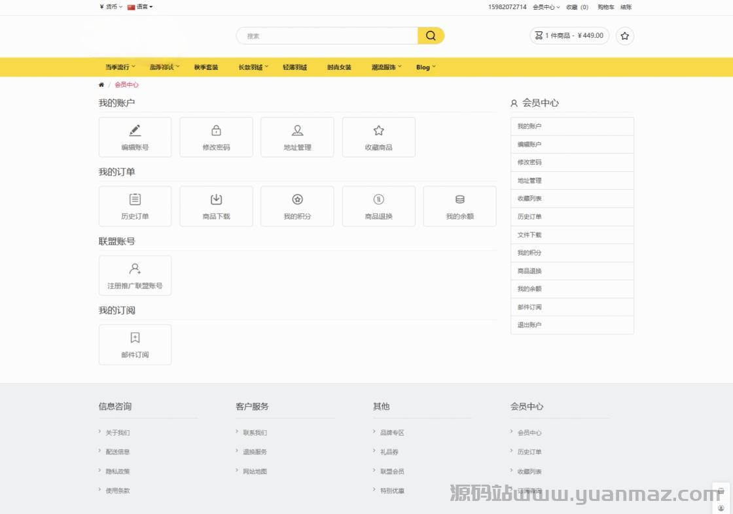
Task: Select the 时尚女装 menu item
Action: [x=339, y=67]
